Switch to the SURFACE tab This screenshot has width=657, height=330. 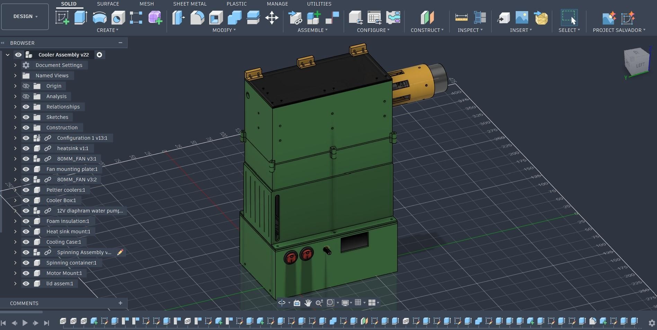pyautogui.click(x=108, y=4)
